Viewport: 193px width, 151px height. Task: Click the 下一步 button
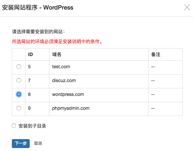tap(21, 143)
